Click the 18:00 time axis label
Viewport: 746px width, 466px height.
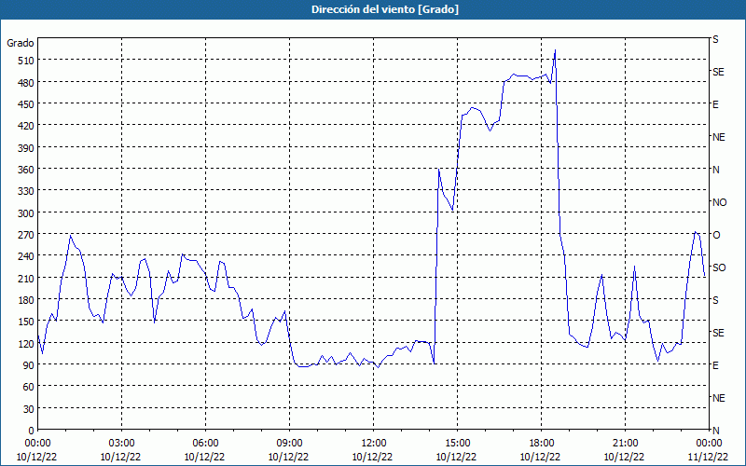pos(541,443)
